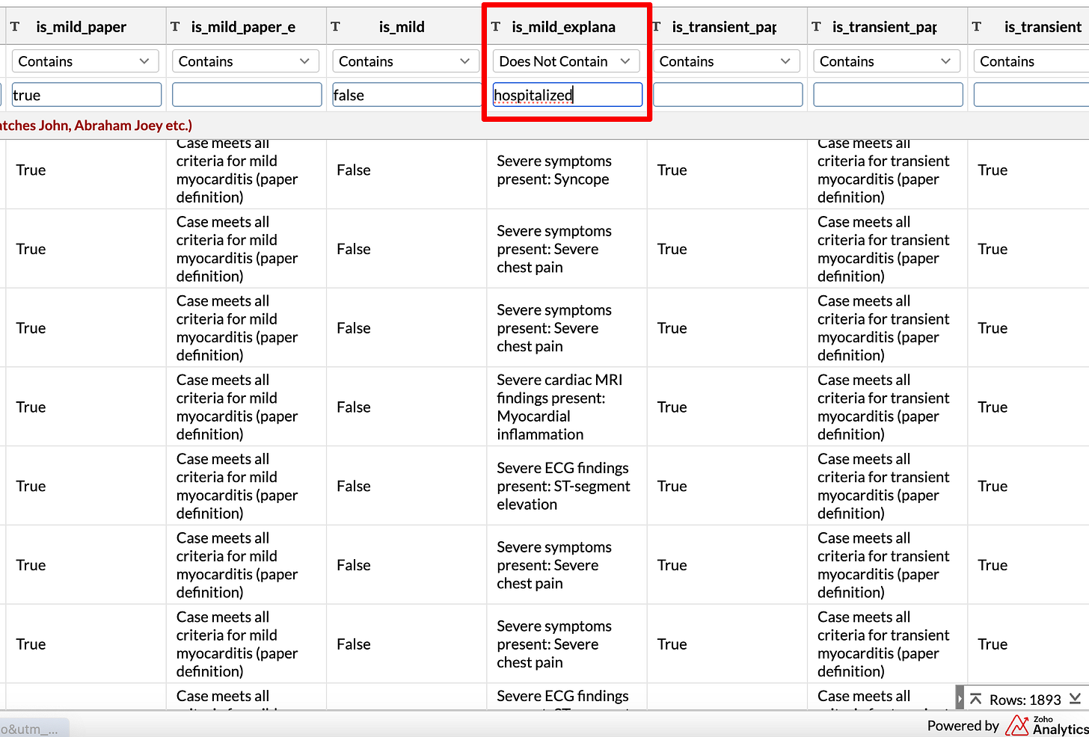Select is_mild 'False' cell in Myocardial inflammation row
The image size is (1089, 737).
pos(406,407)
